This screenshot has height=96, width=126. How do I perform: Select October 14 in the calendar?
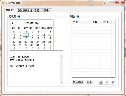pyautogui.click(x=20, y=38)
